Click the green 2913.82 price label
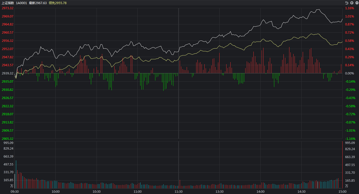The width and height of the screenshot is (359, 194). pyautogui.click(x=8, y=122)
